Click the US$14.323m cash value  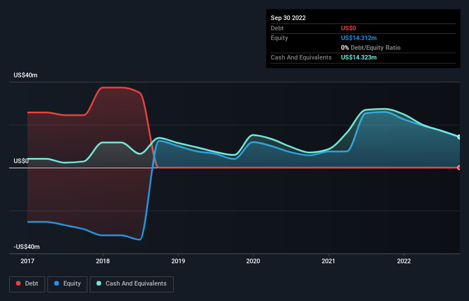click(x=359, y=57)
